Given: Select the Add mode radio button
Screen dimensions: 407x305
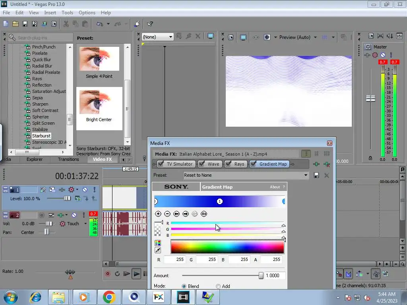Looking at the screenshot, I should tap(218, 286).
